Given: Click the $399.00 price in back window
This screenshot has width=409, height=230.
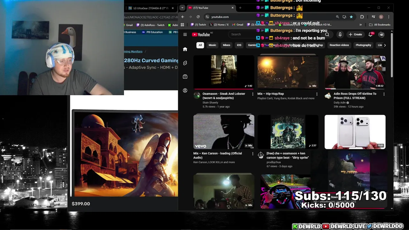Looking at the screenshot, I should point(81,204).
